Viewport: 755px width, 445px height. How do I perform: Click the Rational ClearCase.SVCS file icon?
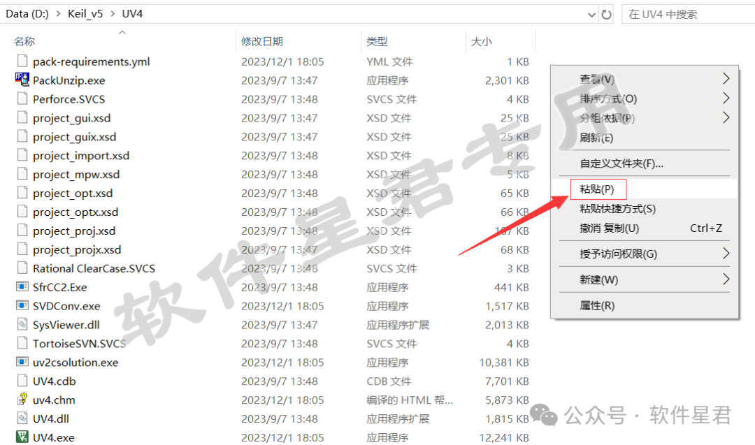[22, 268]
